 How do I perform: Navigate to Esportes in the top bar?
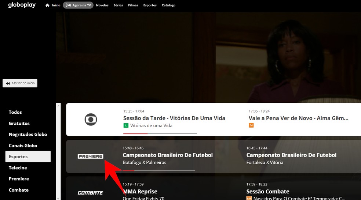[x=150, y=5]
